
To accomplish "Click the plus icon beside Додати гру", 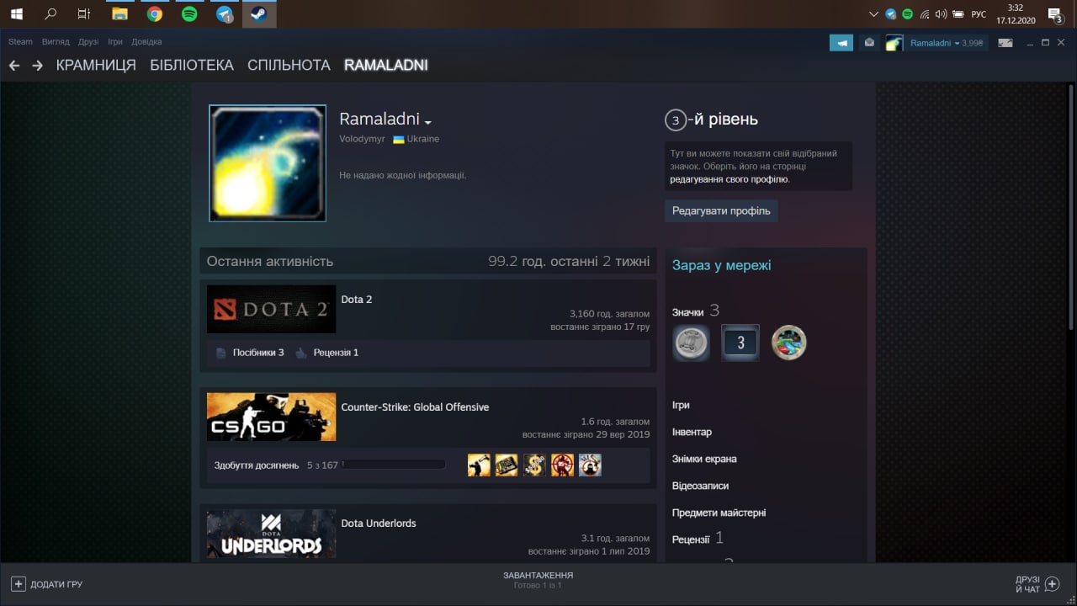I will (19, 583).
